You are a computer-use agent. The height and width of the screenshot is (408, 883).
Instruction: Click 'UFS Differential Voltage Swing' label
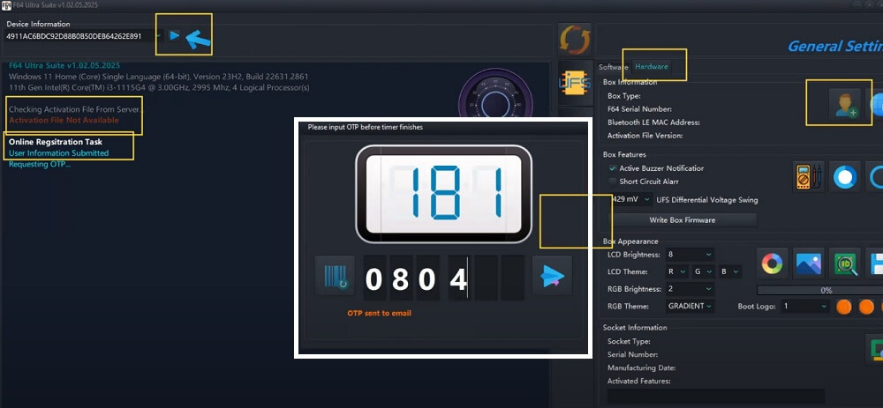pyautogui.click(x=706, y=200)
